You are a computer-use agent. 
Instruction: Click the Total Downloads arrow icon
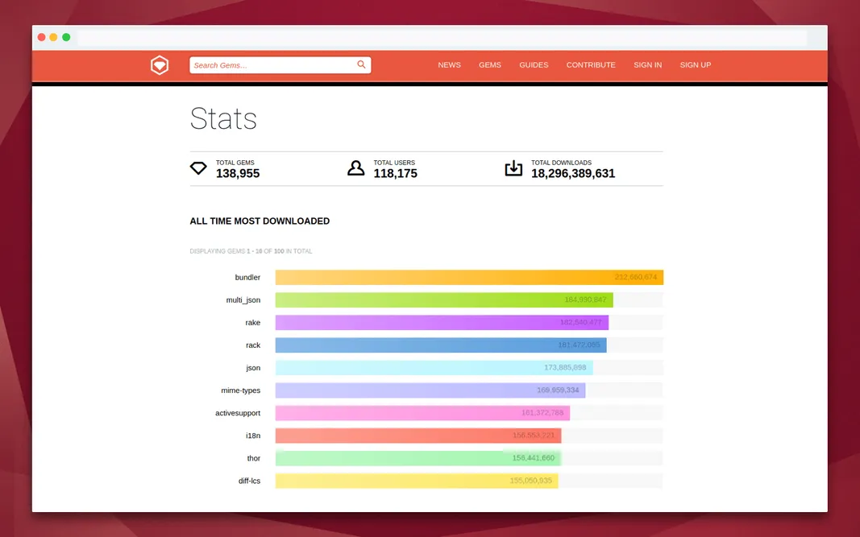(x=513, y=167)
